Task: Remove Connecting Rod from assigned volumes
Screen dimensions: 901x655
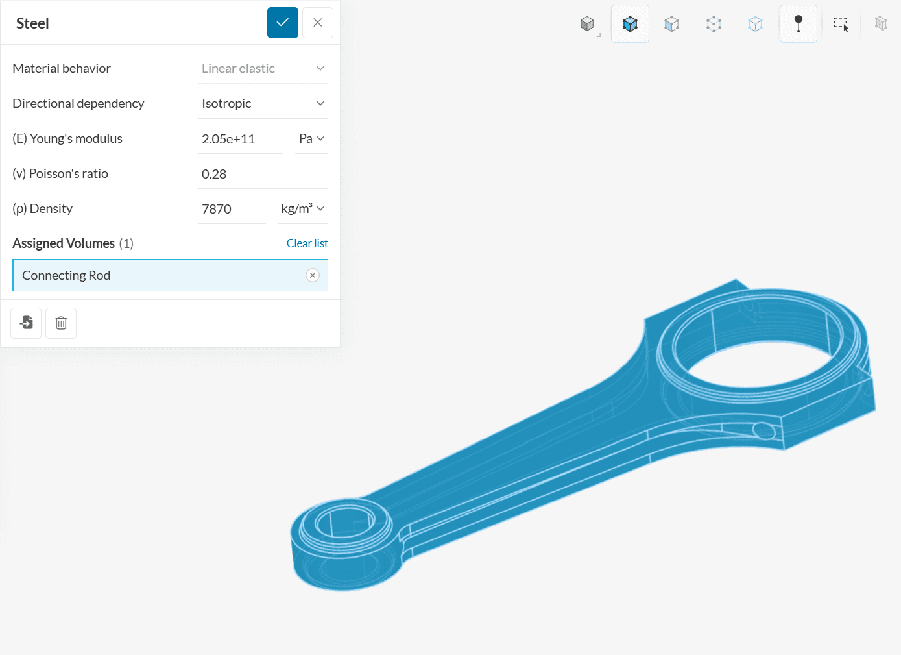Action: pos(313,275)
